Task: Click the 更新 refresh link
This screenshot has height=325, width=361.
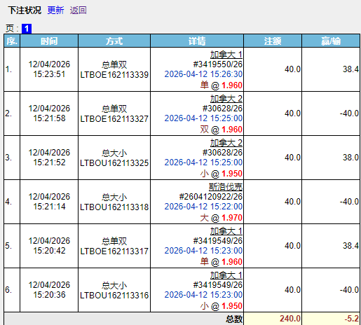Action: pyautogui.click(x=55, y=11)
